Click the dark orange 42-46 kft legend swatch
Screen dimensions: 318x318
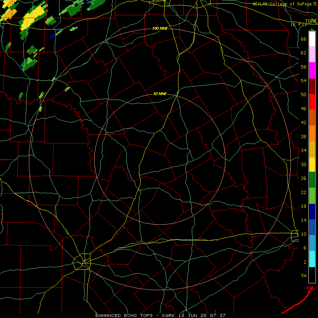pos(312,117)
